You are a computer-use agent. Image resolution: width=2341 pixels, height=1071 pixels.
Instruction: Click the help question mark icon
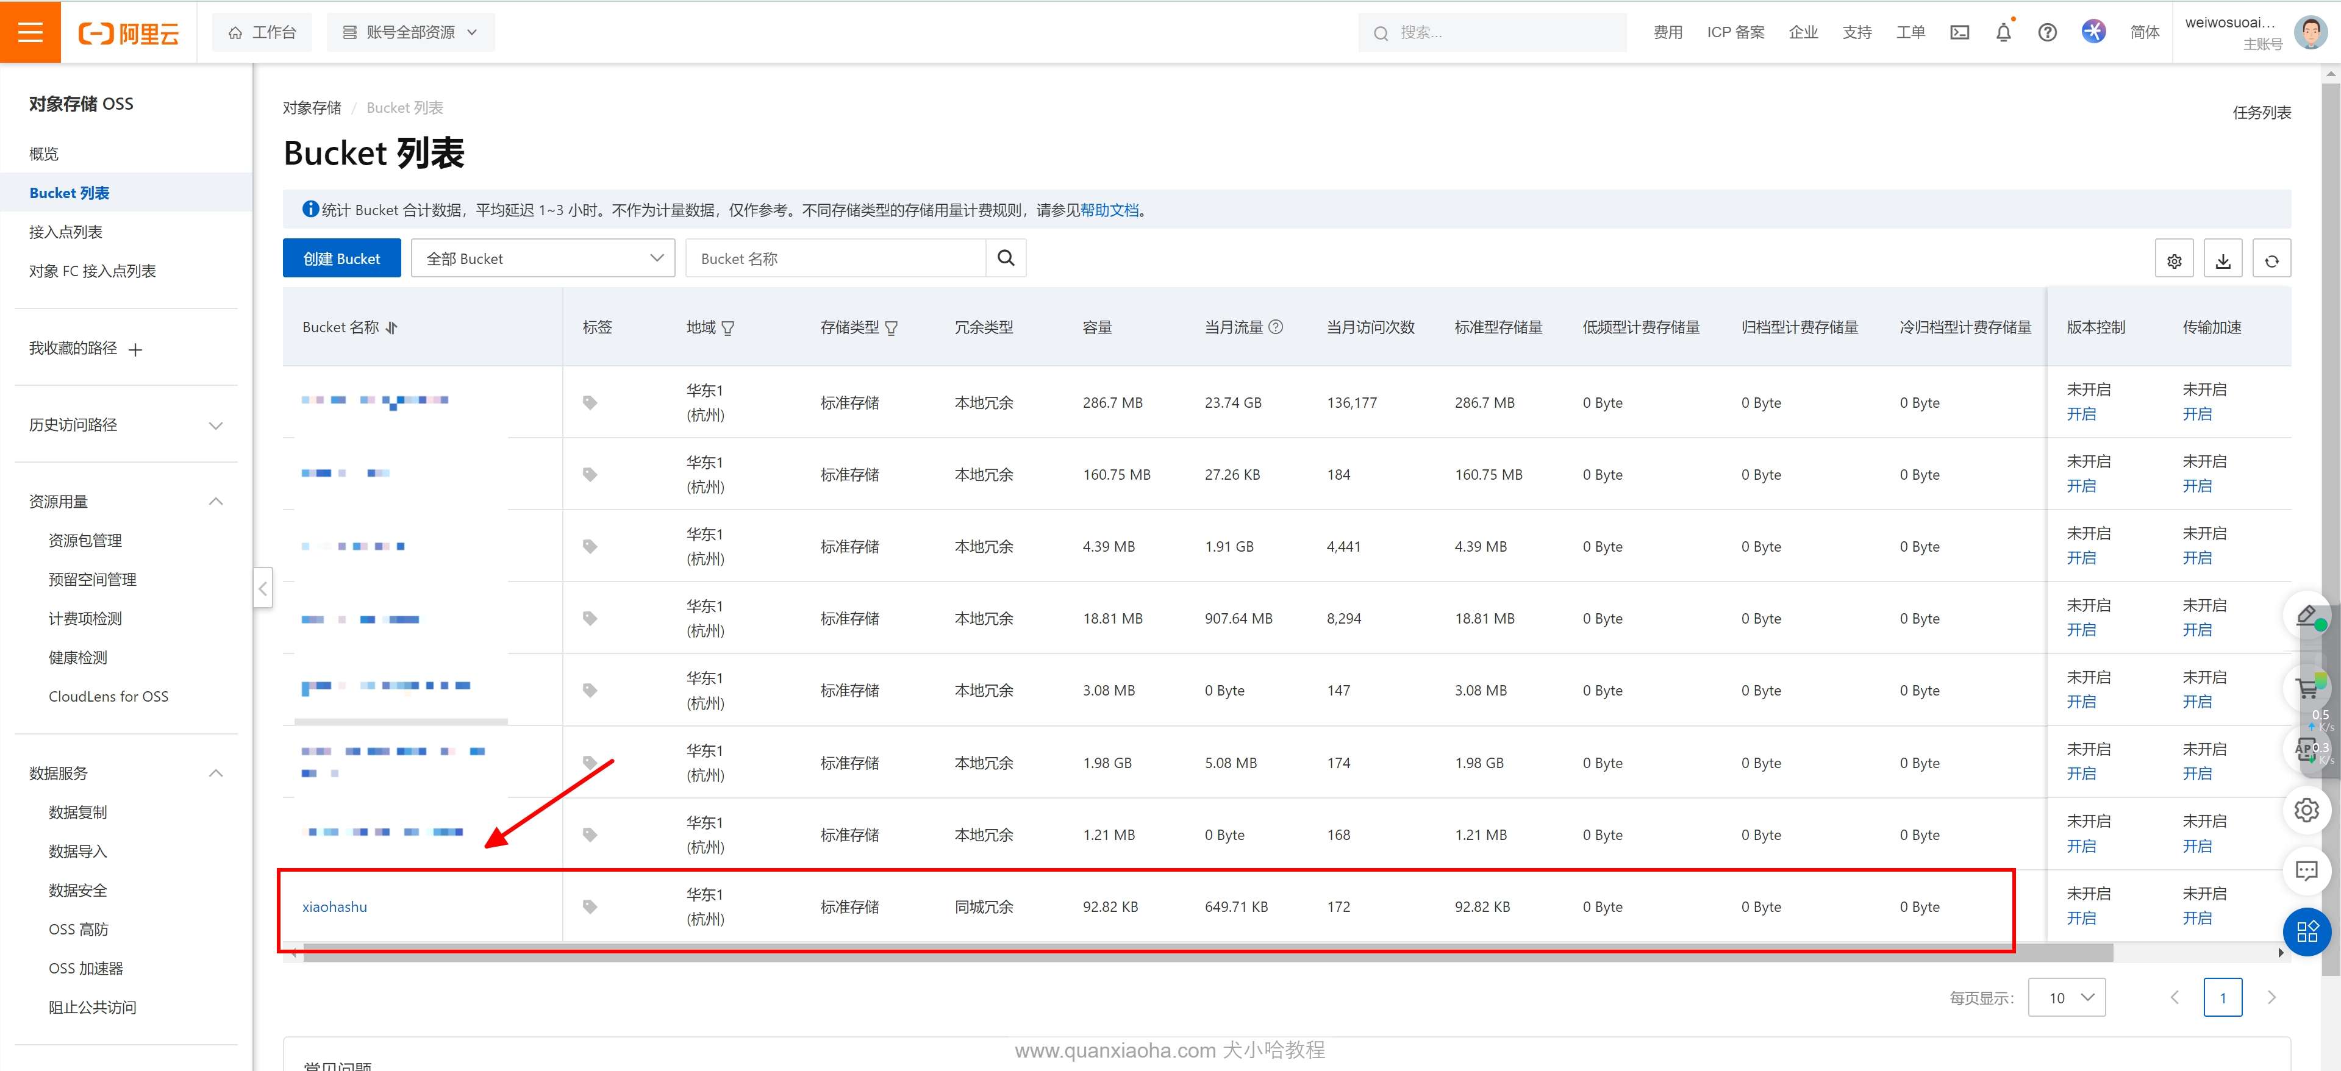click(2046, 33)
